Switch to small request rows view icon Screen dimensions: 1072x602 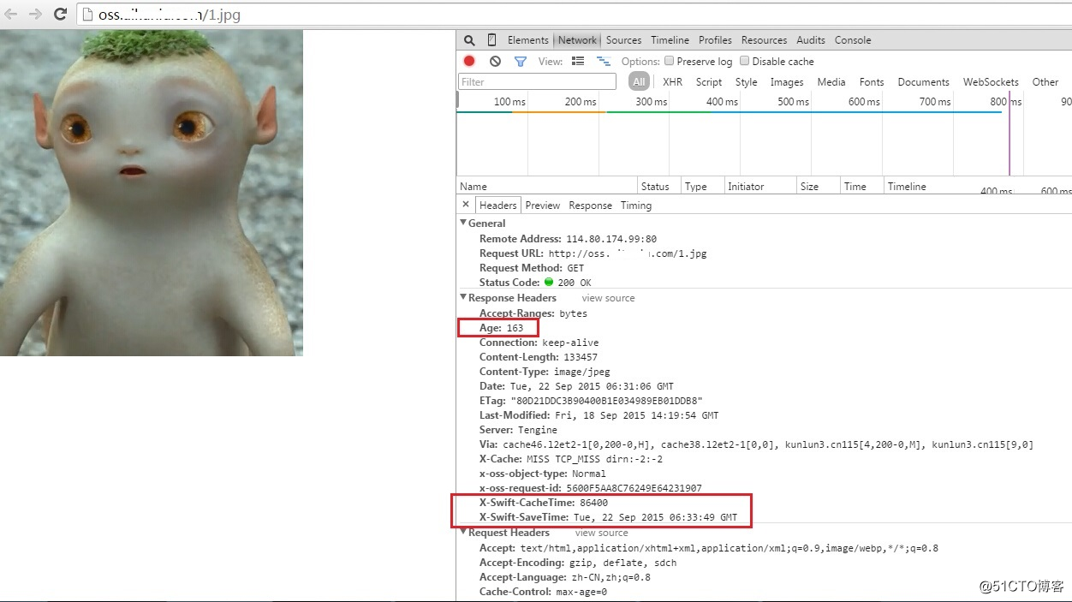coord(604,62)
